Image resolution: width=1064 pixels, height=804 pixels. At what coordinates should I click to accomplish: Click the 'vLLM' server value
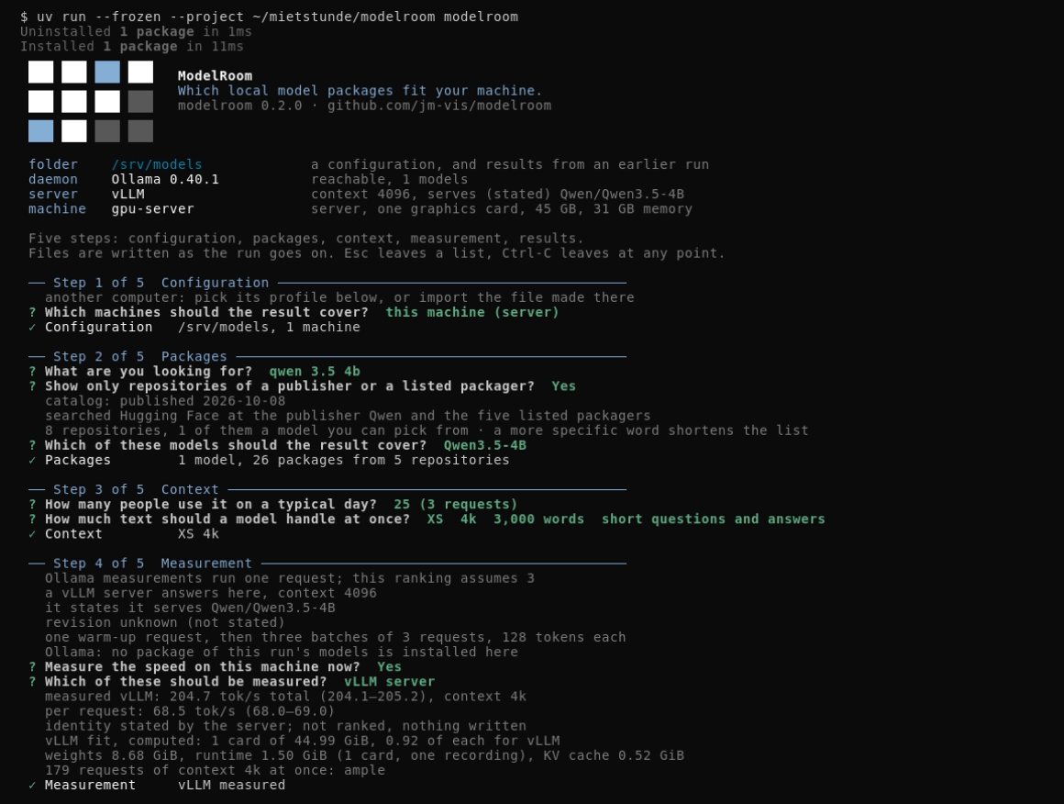127,195
